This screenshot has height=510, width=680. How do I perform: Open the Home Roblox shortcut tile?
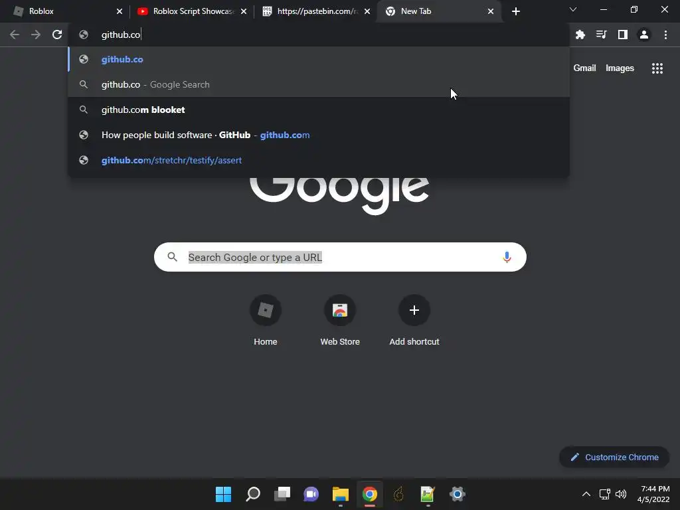(x=266, y=320)
